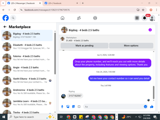Bookmark this page with the star icon

[143, 10]
